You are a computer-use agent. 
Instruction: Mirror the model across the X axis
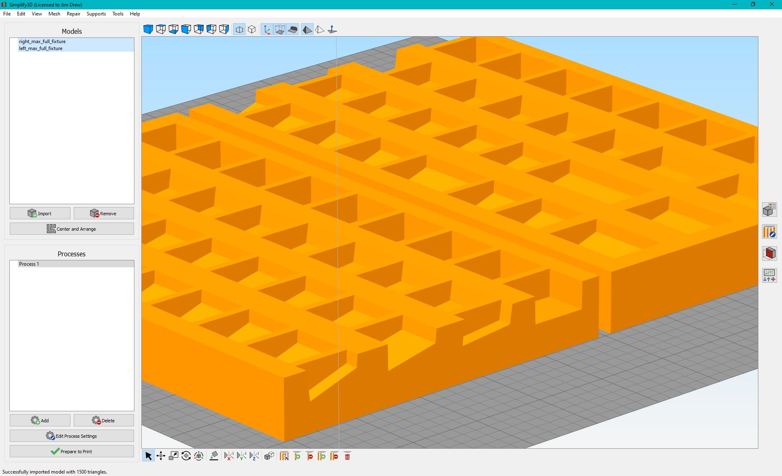(x=229, y=456)
